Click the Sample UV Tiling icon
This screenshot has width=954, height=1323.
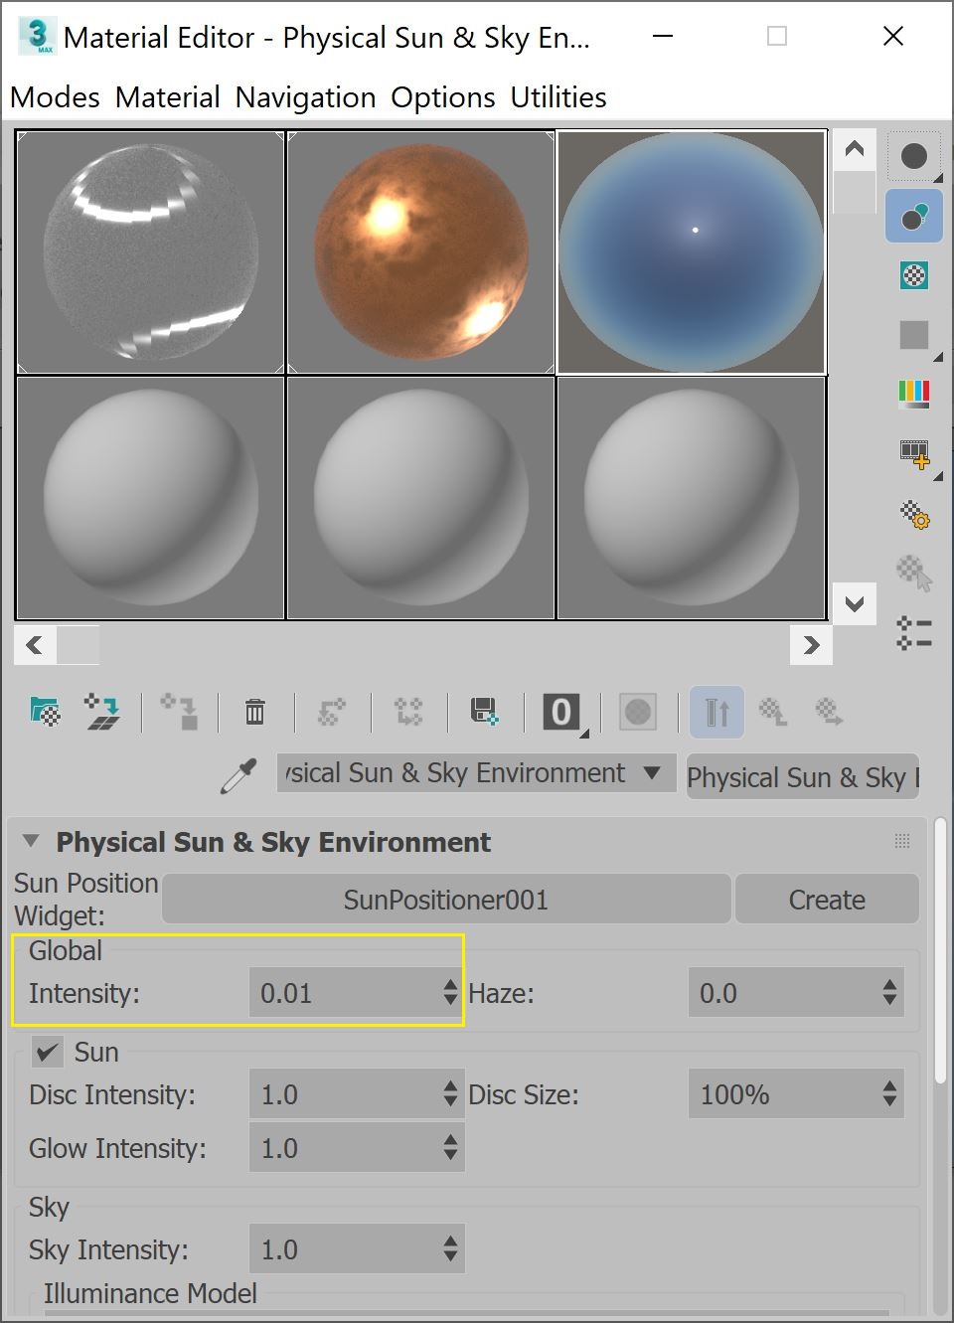(x=914, y=335)
